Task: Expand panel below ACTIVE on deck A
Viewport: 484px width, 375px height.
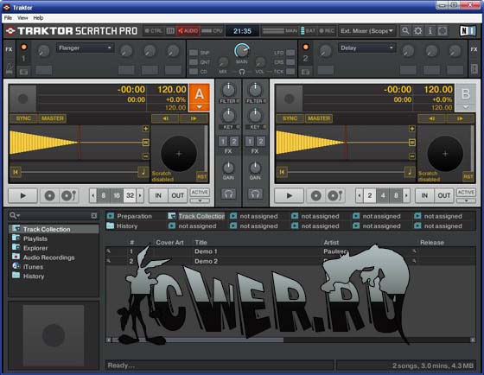Action: pos(200,200)
